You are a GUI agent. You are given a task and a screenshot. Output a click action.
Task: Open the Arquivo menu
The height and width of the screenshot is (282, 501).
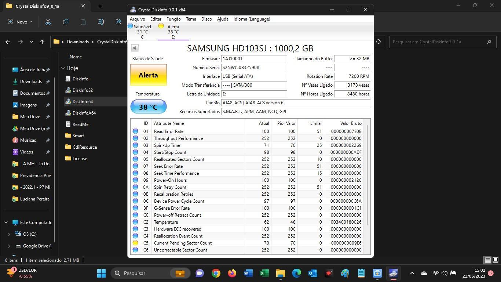pyautogui.click(x=138, y=19)
